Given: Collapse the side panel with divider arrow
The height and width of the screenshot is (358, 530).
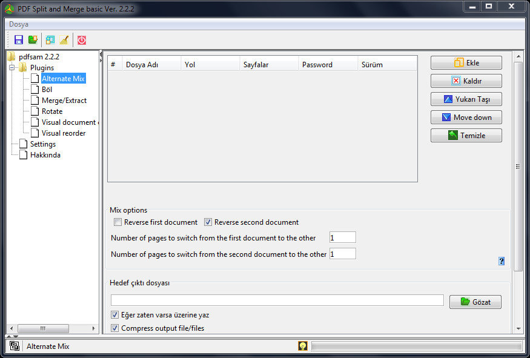Looking at the screenshot, I should tap(101, 54).
